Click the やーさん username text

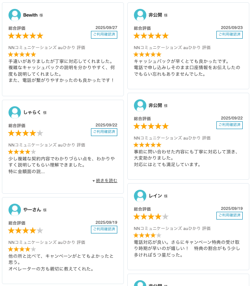[x=32, y=210]
